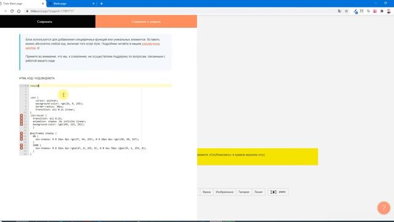Click the transition: all 0.2s linear; line
The image size is (394, 222).
point(55,110)
